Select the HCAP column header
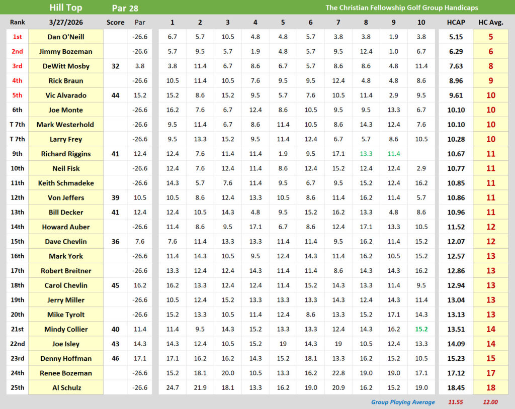Image resolution: width=515 pixels, height=409 pixels. 456,23
